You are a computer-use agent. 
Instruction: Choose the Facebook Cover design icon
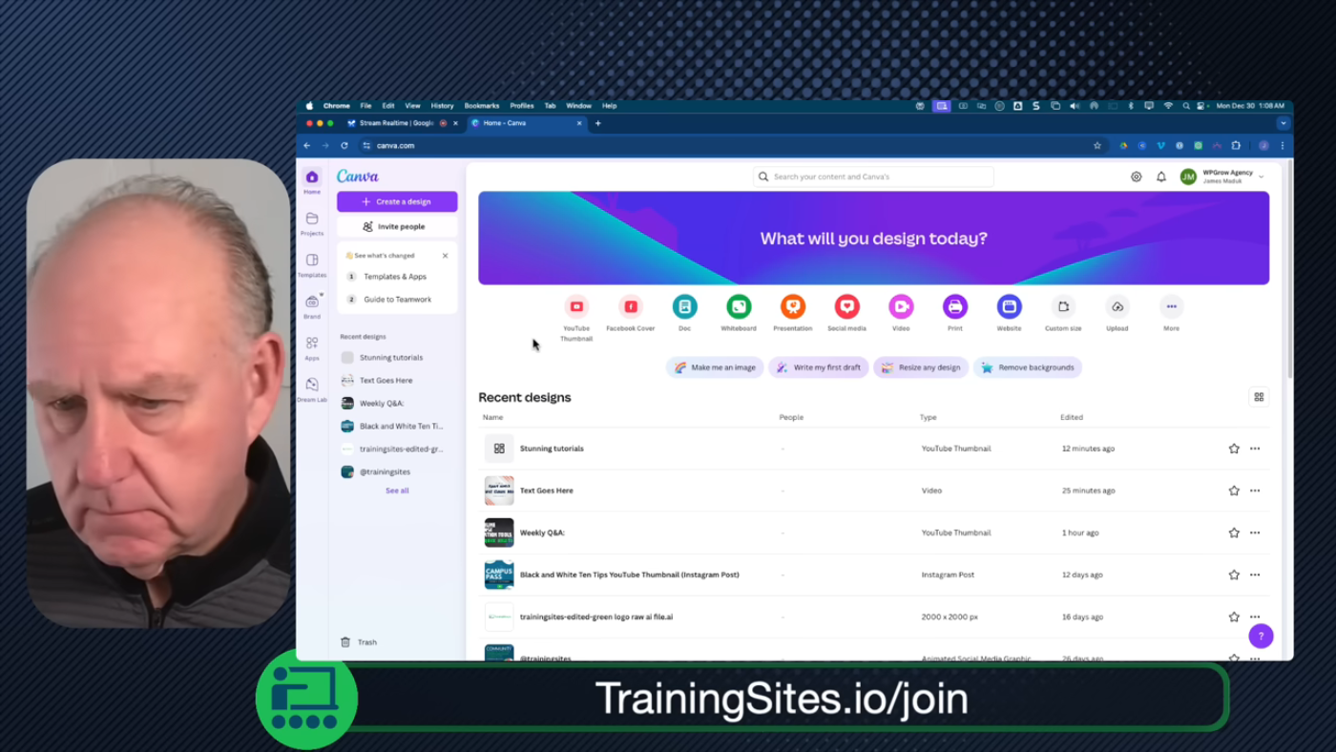pos(631,306)
